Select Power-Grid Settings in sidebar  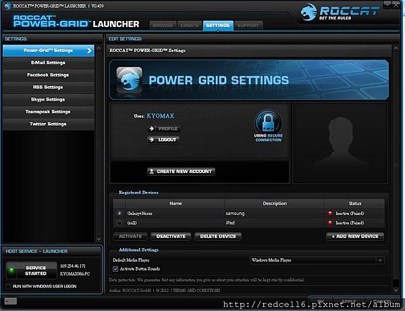49,51
